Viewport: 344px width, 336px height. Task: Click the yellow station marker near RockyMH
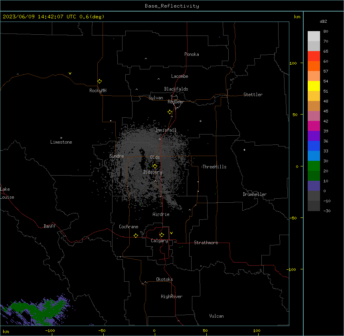coord(99,81)
